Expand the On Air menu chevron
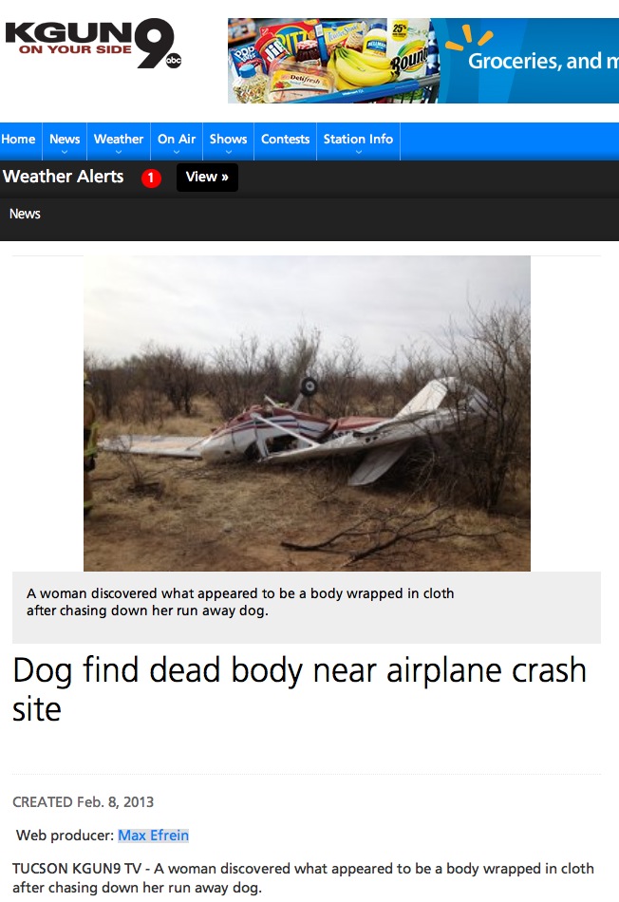Screen dimensions: 619x902 click(177, 153)
